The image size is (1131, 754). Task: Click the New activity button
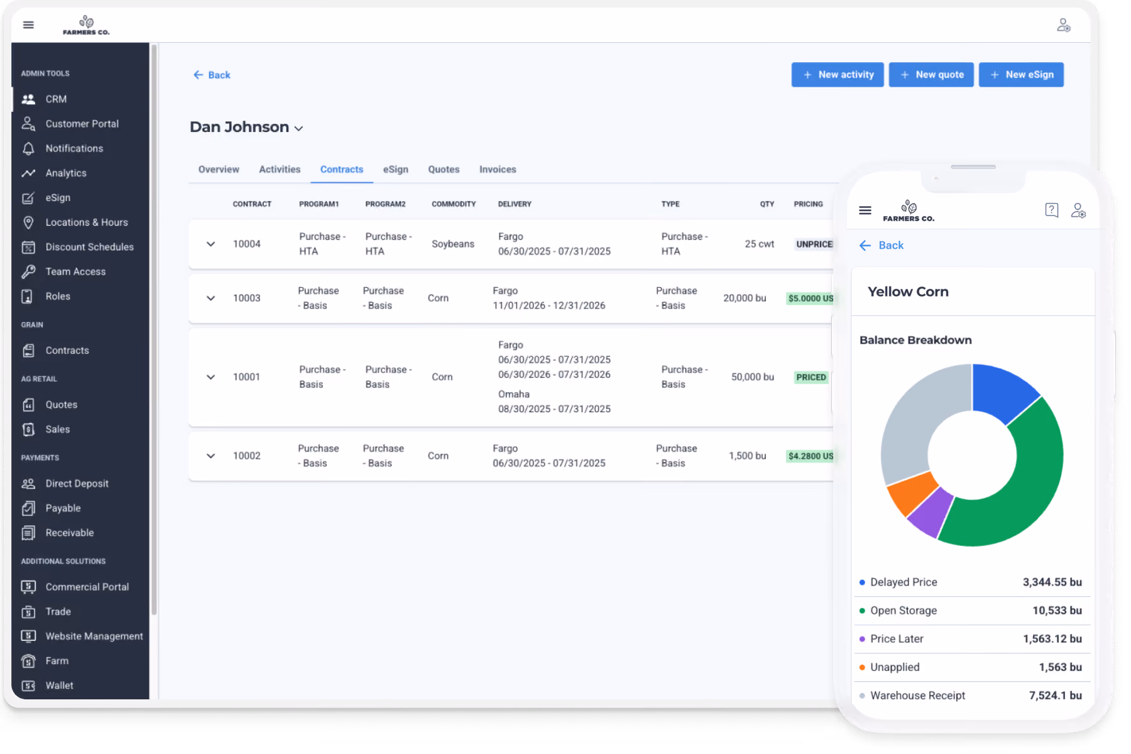838,75
